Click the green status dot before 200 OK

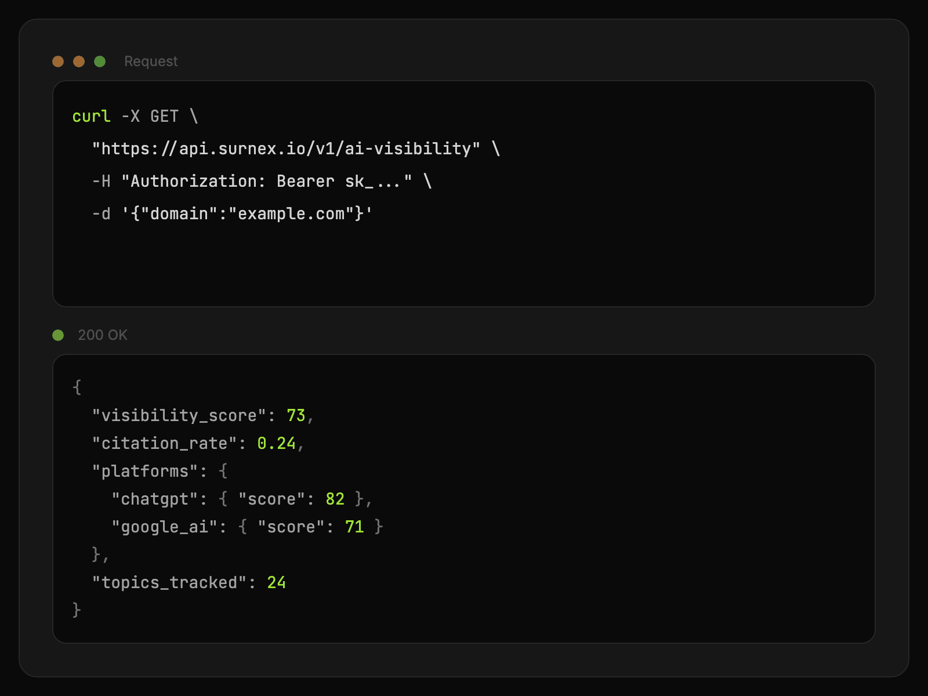[x=58, y=335]
